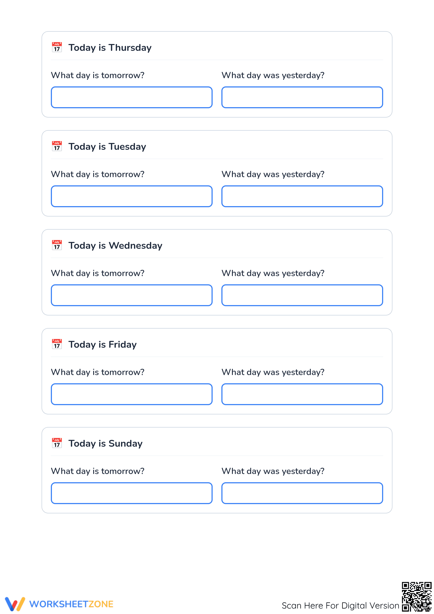Image resolution: width=434 pixels, height=614 pixels.
Task: Click the calendar icon beside Today is Sunday
Action: coord(57,443)
